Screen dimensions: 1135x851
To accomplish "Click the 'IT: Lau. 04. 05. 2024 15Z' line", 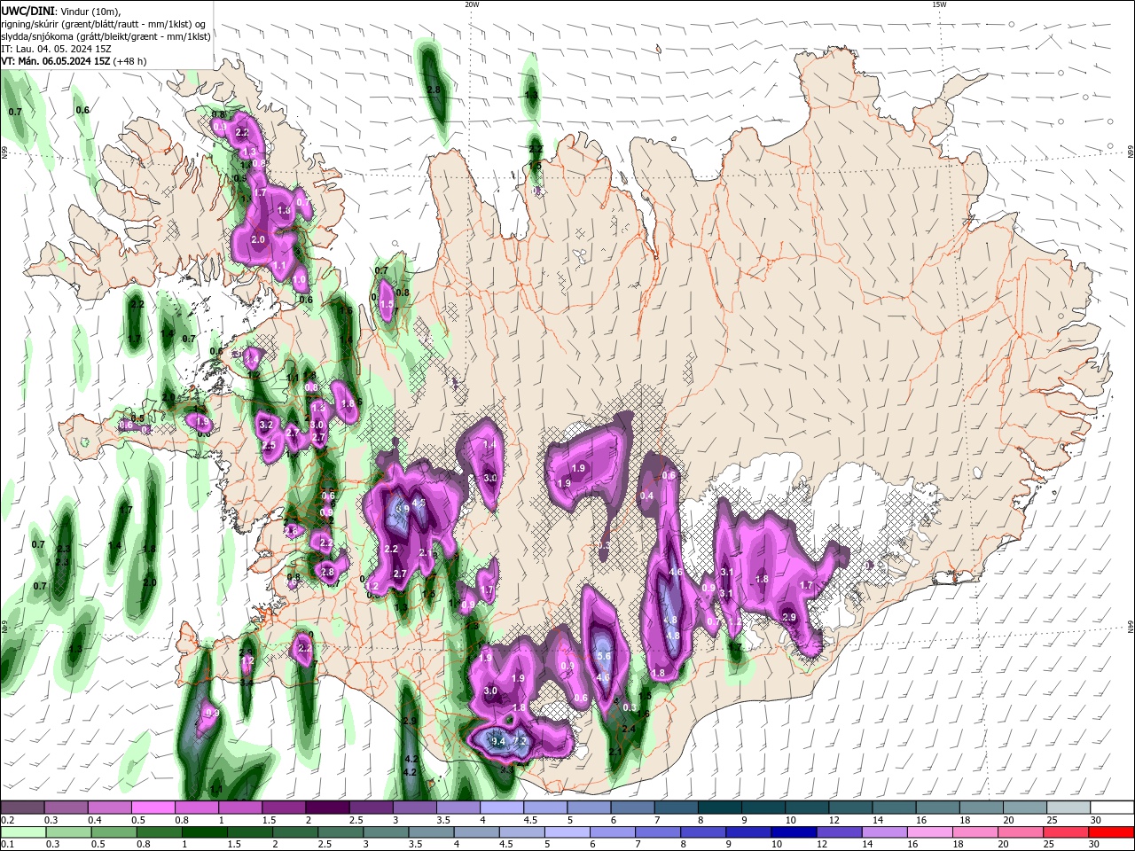I will click(57, 49).
